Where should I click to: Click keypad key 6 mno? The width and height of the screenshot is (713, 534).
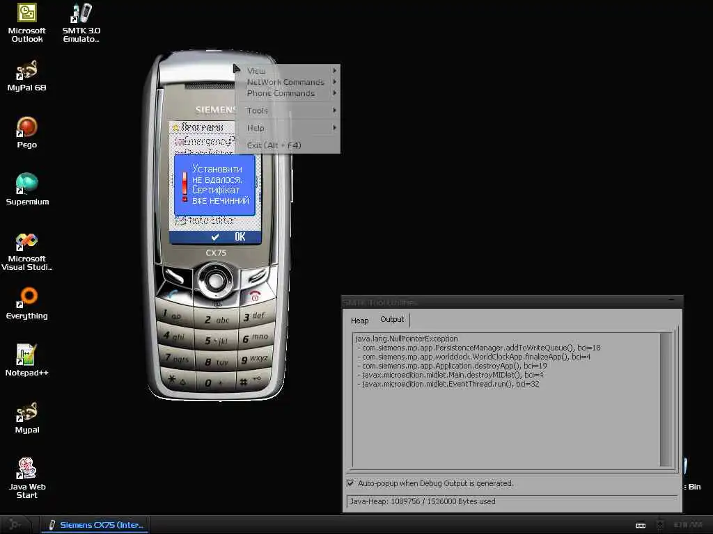click(x=256, y=337)
